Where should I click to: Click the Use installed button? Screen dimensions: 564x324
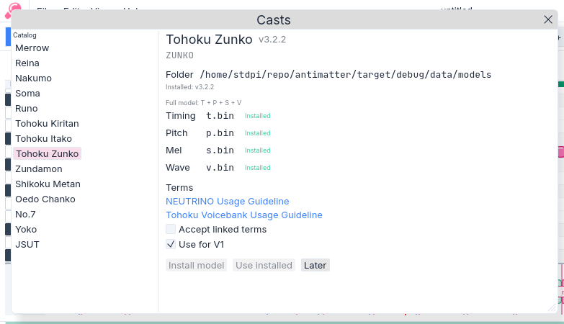tap(264, 266)
